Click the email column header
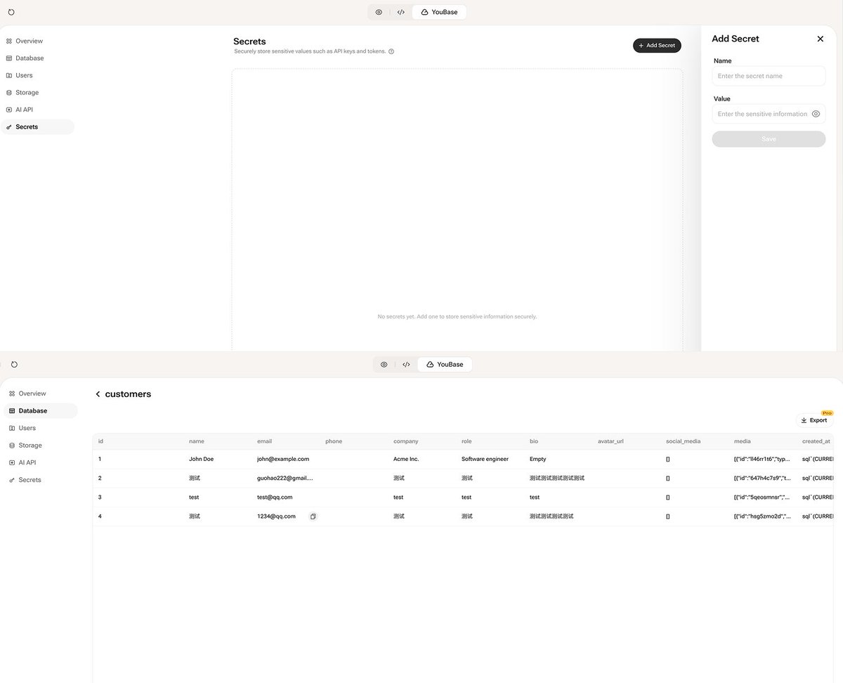 click(264, 441)
